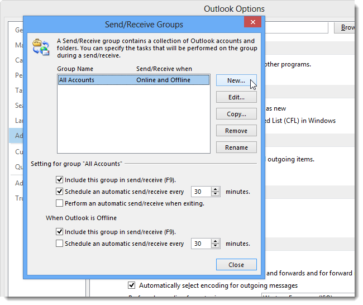
Task: Click the online schedule minutes field
Action: pyautogui.click(x=200, y=192)
